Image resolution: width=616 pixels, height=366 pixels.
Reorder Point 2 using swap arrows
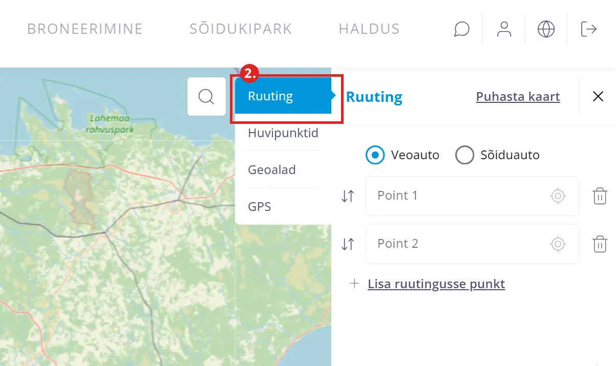(x=348, y=244)
